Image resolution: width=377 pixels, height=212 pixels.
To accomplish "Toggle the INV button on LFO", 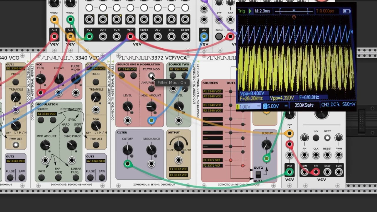I will 316,138.
